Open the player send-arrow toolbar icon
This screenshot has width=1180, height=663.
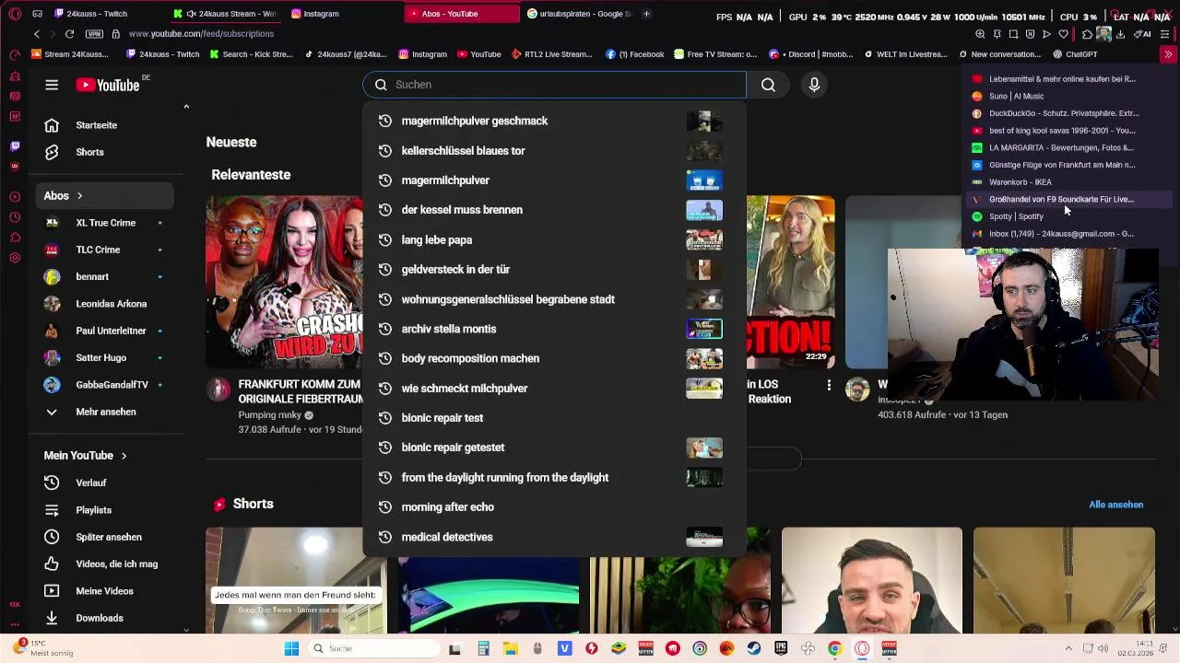click(x=1046, y=34)
